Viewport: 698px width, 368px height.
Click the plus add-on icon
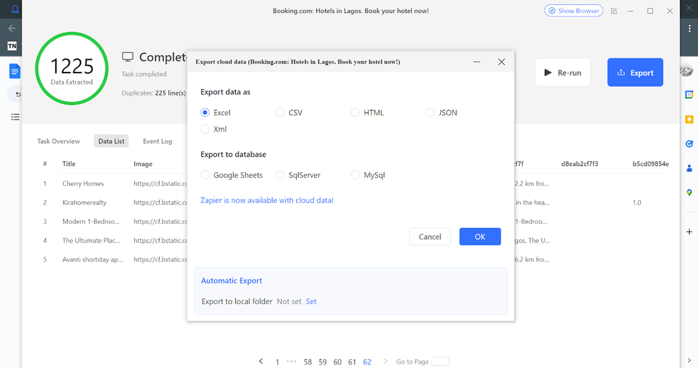click(x=689, y=231)
